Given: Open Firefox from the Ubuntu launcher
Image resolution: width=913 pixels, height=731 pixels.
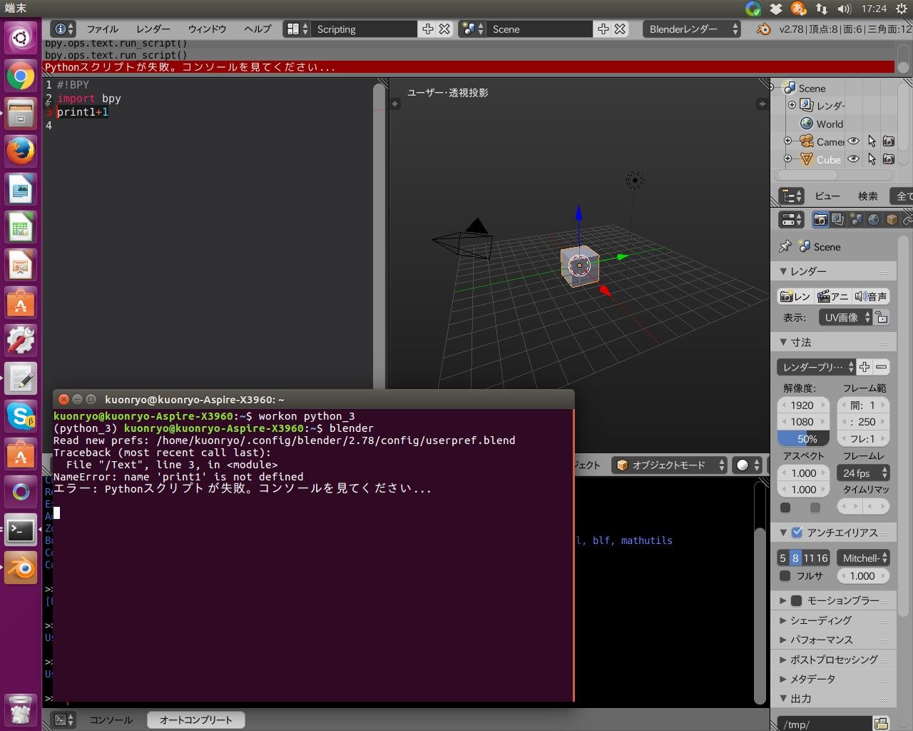Looking at the screenshot, I should [21, 151].
